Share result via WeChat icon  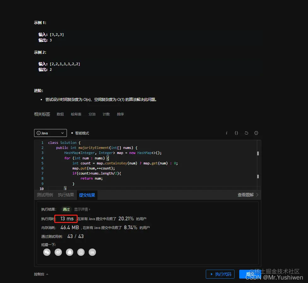click(47, 252)
